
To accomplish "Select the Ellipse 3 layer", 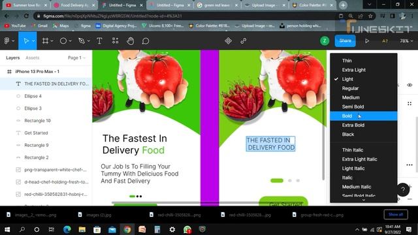I will pos(46,108).
